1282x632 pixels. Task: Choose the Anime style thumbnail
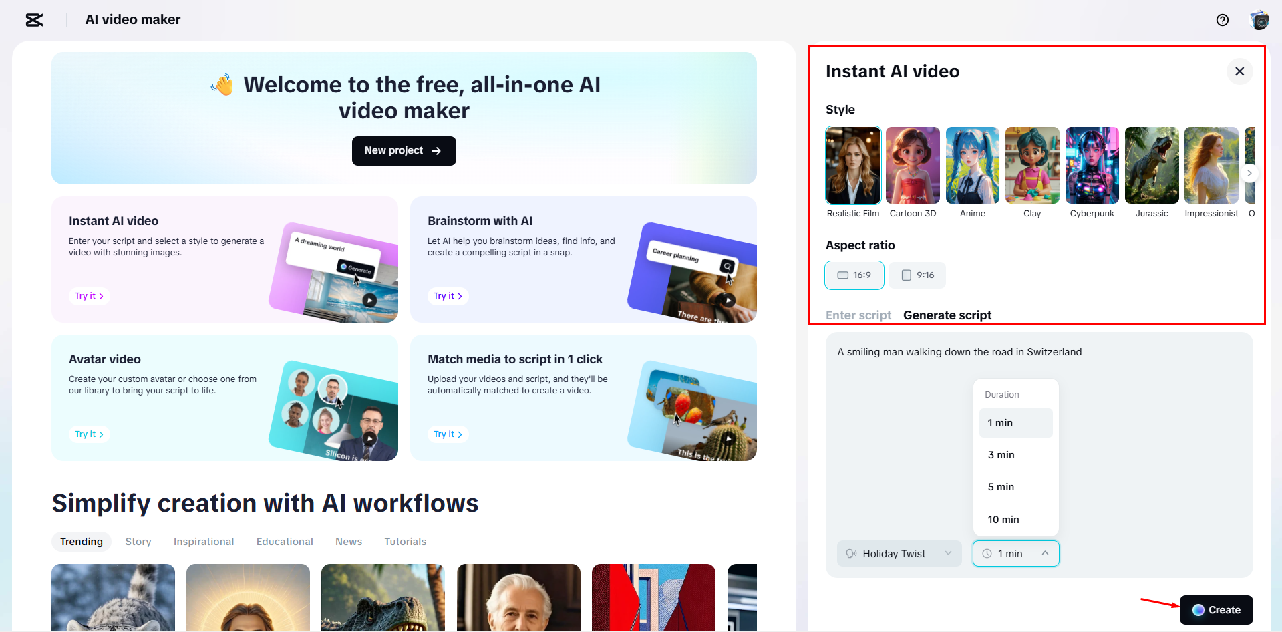click(x=973, y=165)
